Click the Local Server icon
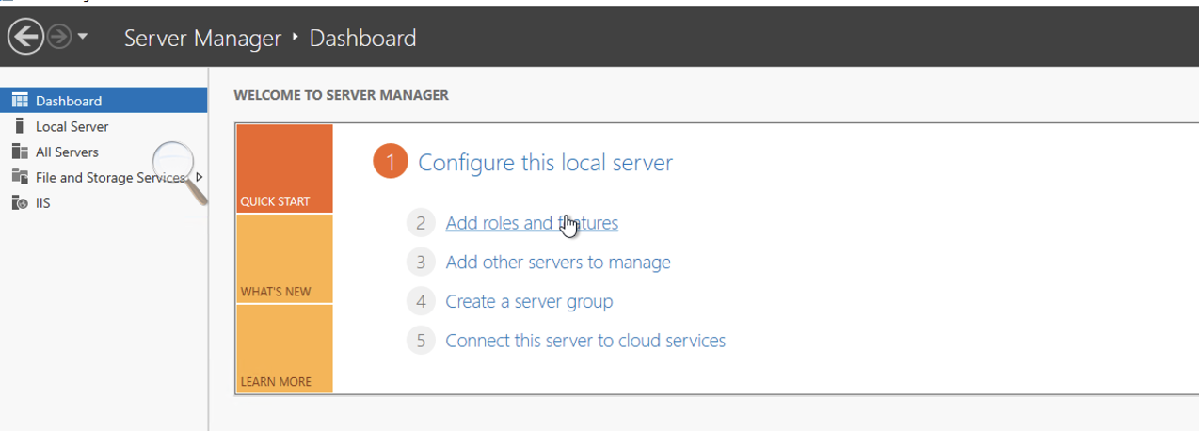1199x431 pixels. click(x=19, y=126)
